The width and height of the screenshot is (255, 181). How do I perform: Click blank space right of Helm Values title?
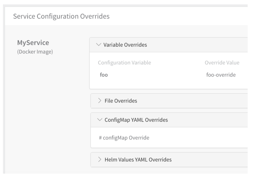coord(210,160)
